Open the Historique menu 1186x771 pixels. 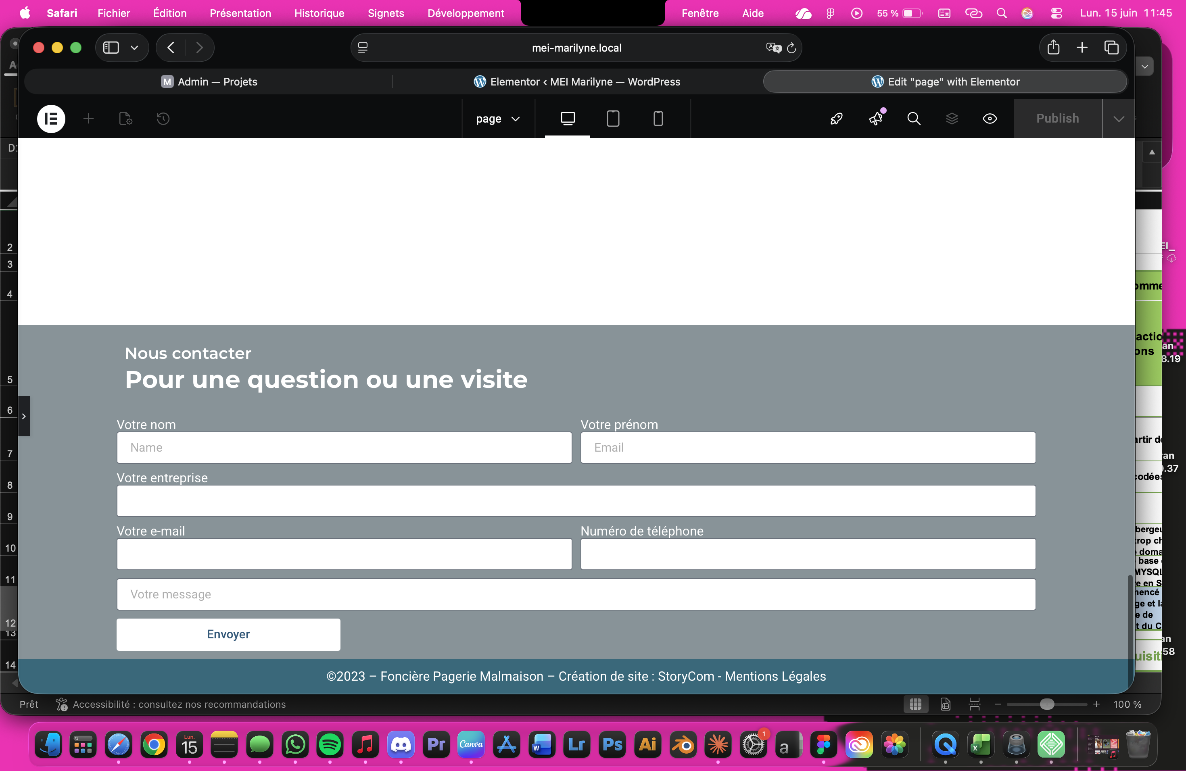(319, 13)
